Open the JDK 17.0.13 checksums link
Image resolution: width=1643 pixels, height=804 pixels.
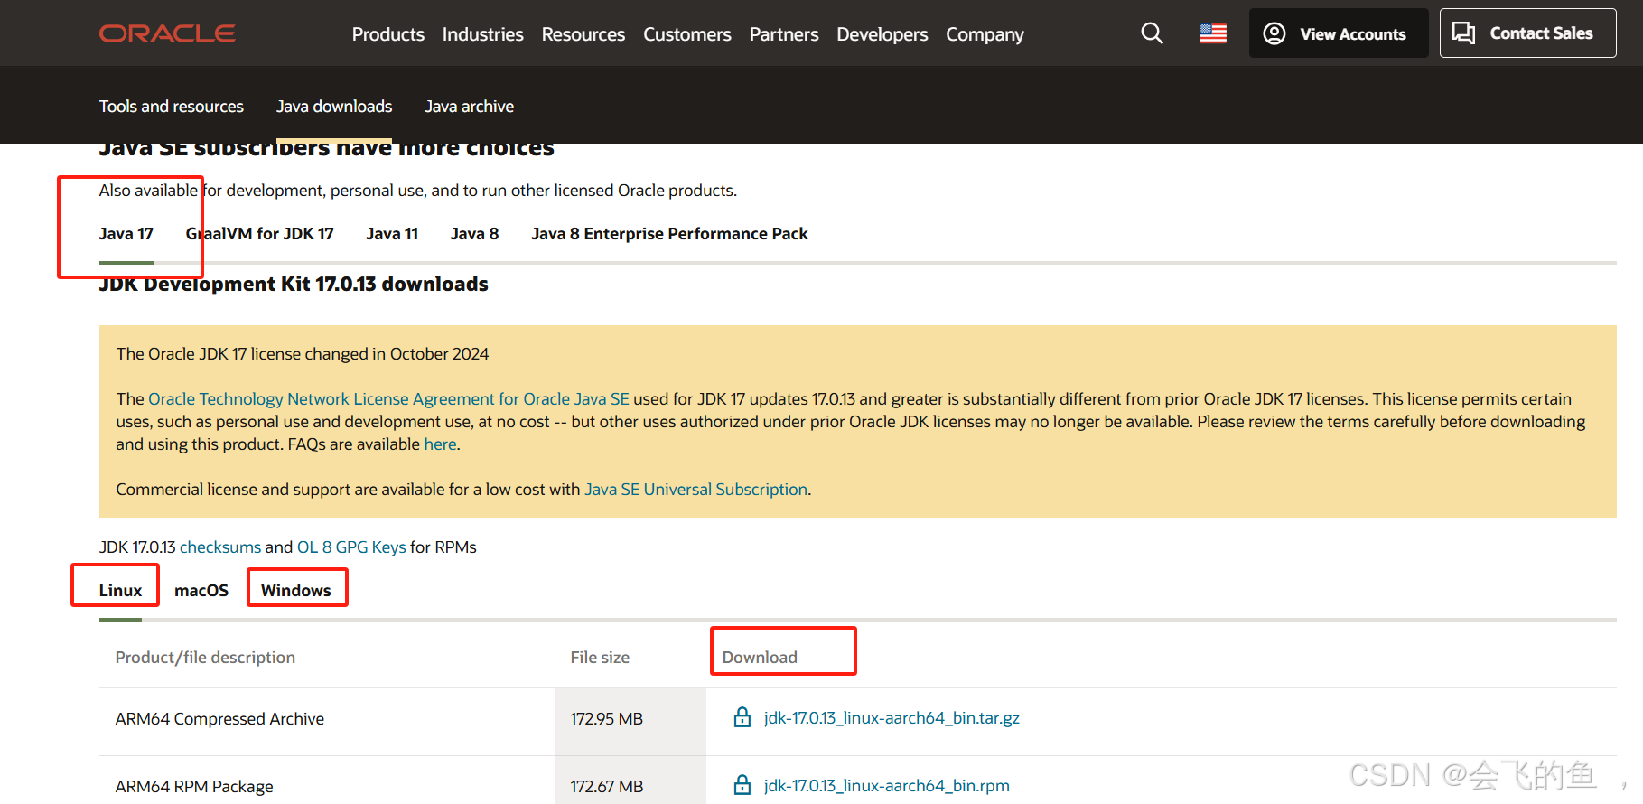(x=220, y=547)
